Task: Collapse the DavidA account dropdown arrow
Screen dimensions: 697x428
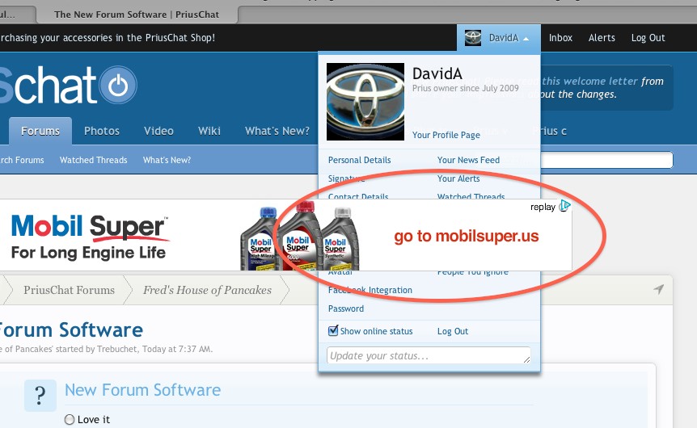Action: [x=526, y=39]
